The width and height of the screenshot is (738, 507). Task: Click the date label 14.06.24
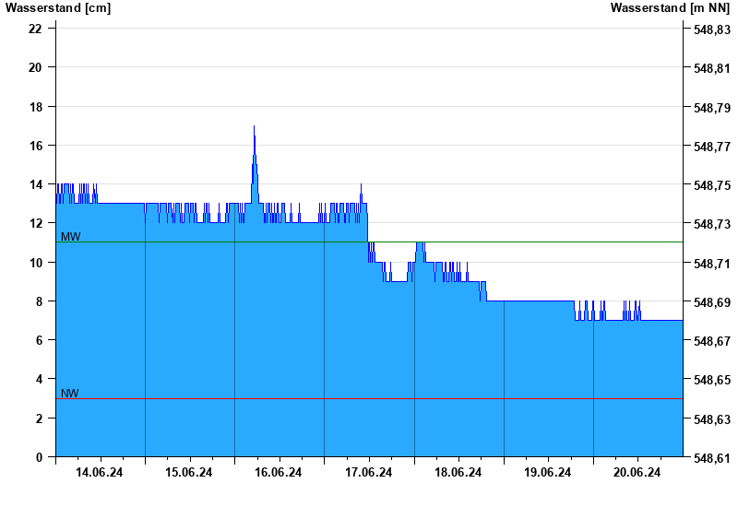point(100,472)
